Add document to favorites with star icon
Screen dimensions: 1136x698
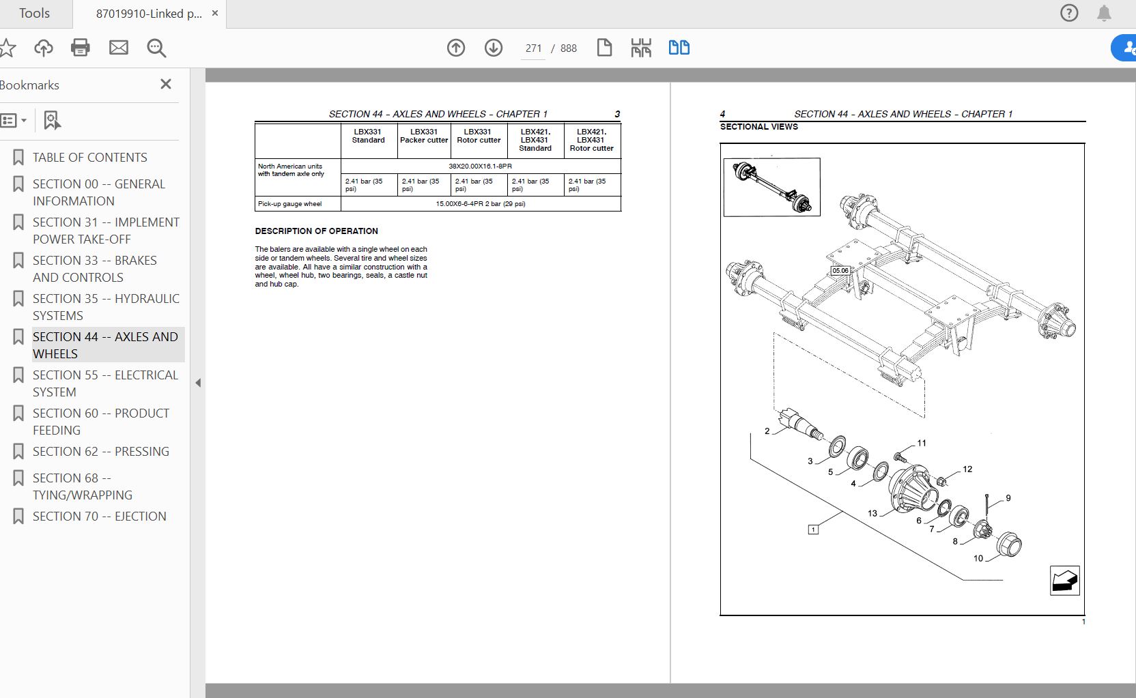coord(9,48)
